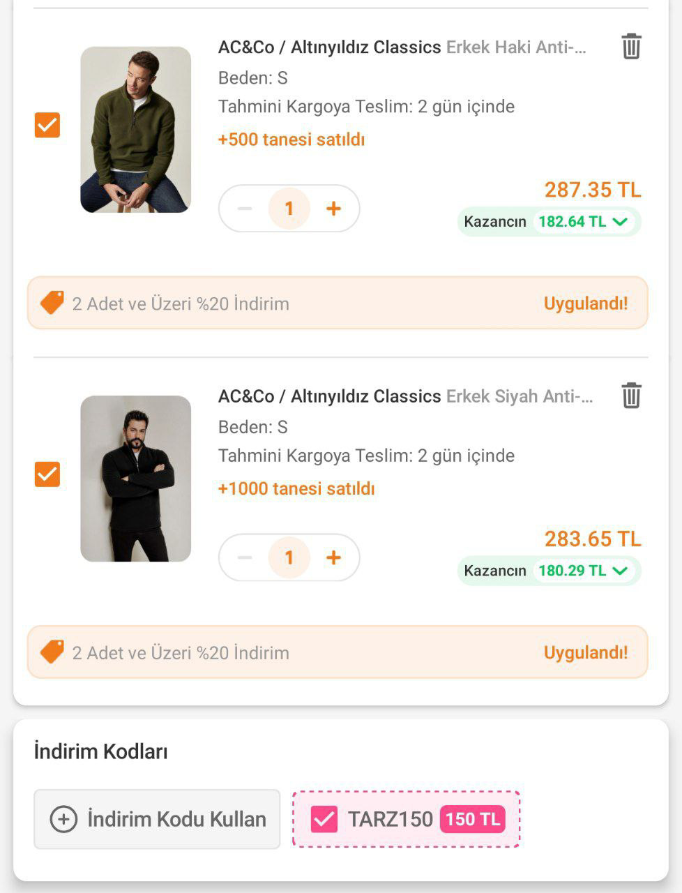
Task: Increase quantity of the Siyah sweater
Action: point(333,557)
